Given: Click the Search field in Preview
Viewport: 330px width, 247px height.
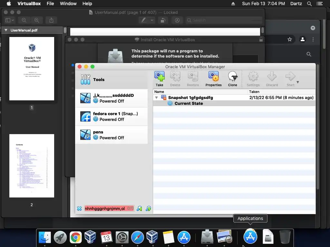Looking at the screenshot, I should point(224,20).
